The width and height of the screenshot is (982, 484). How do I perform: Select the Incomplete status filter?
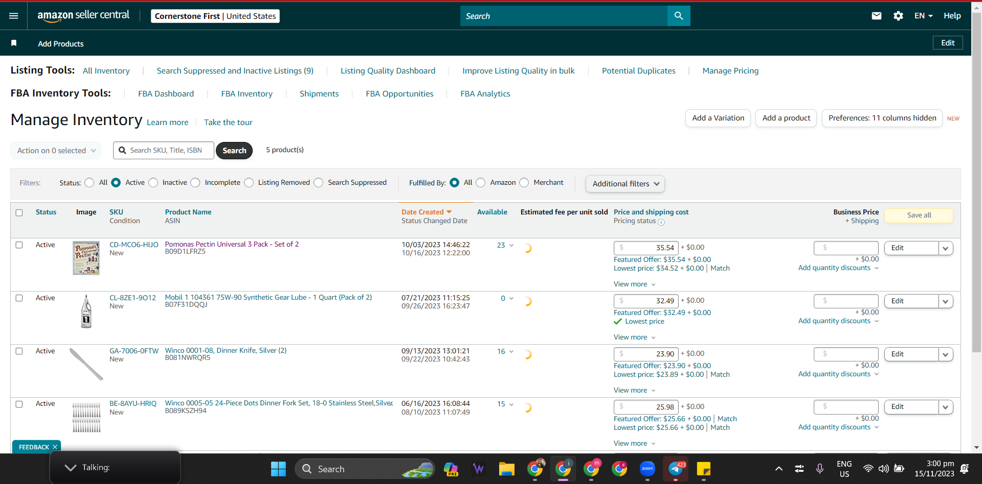pos(195,183)
